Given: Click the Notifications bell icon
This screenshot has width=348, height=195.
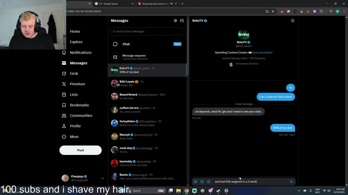Looking at the screenshot, I should tap(64, 53).
